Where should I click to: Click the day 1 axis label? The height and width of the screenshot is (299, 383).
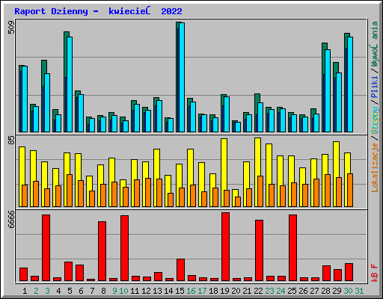click(x=25, y=291)
